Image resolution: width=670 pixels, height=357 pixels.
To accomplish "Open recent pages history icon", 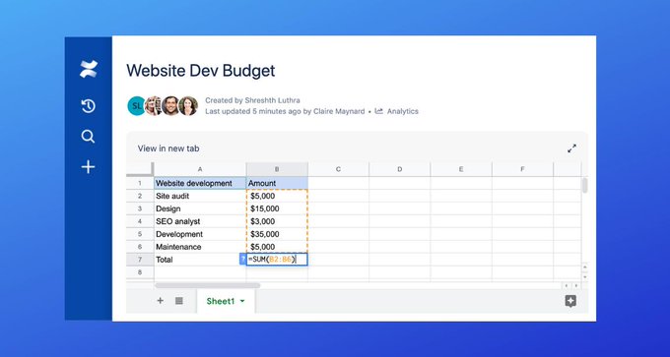I will tap(88, 106).
